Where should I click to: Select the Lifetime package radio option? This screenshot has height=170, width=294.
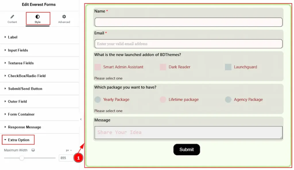tap(163, 100)
